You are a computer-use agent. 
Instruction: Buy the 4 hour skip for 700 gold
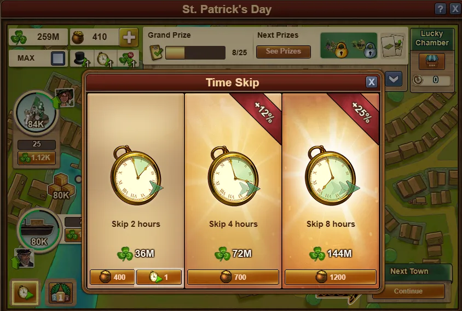click(x=233, y=277)
